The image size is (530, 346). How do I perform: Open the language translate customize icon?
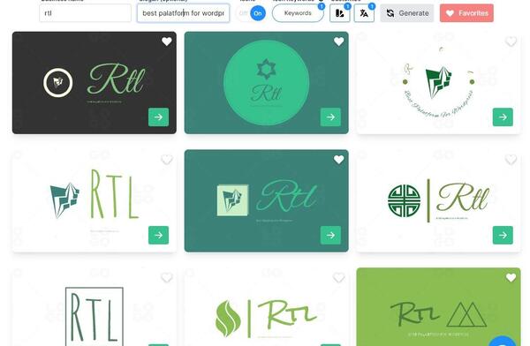point(364,13)
